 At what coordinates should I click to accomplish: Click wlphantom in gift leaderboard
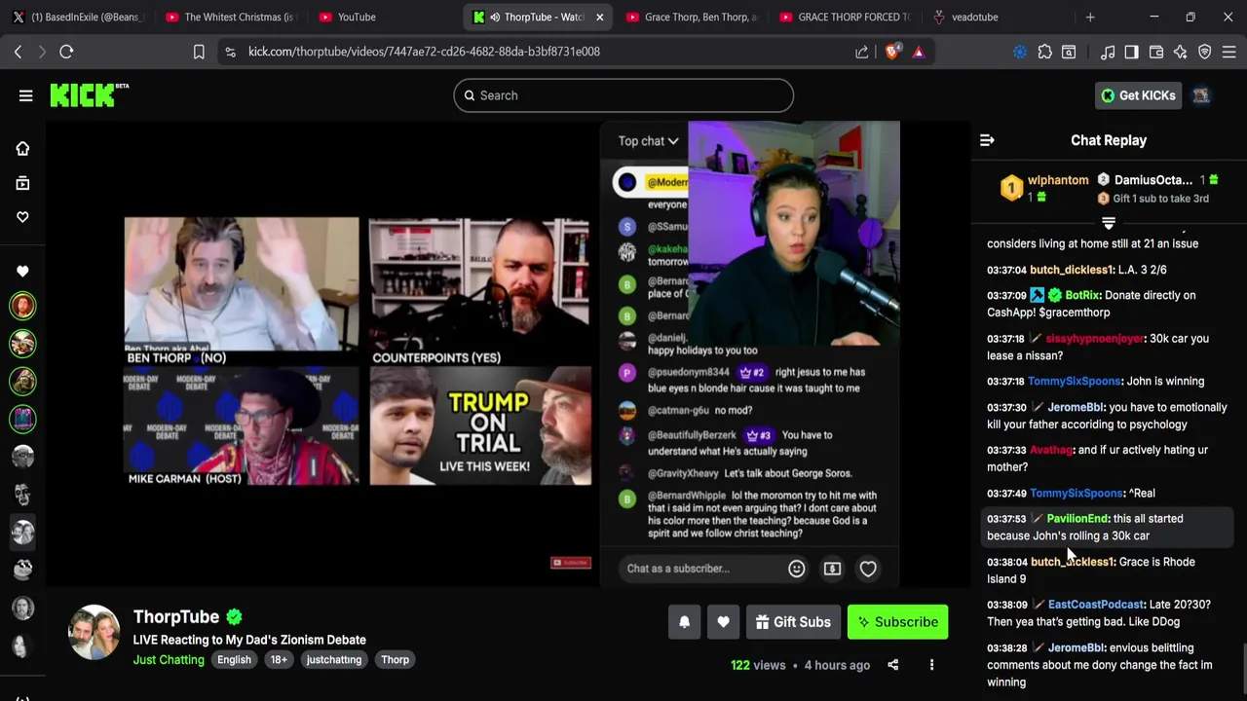[1058, 180]
